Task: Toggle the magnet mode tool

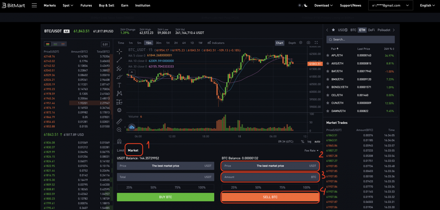Action: [x=119, y=141]
